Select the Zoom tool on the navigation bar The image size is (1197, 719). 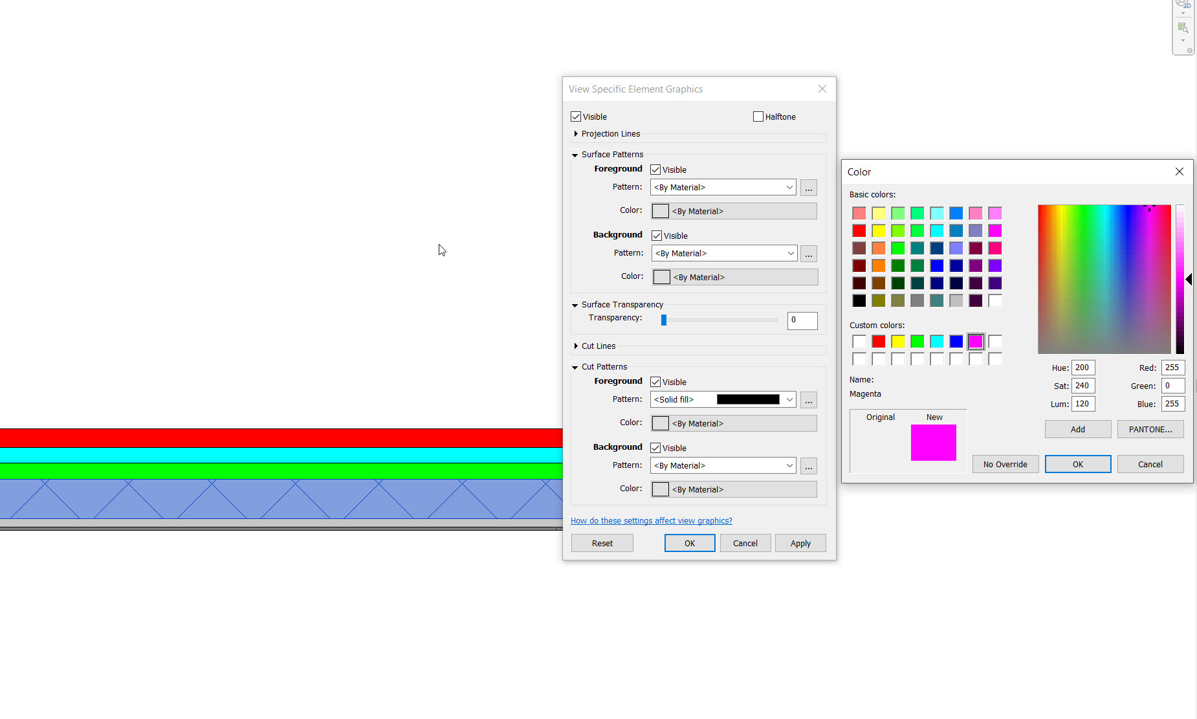[1182, 27]
